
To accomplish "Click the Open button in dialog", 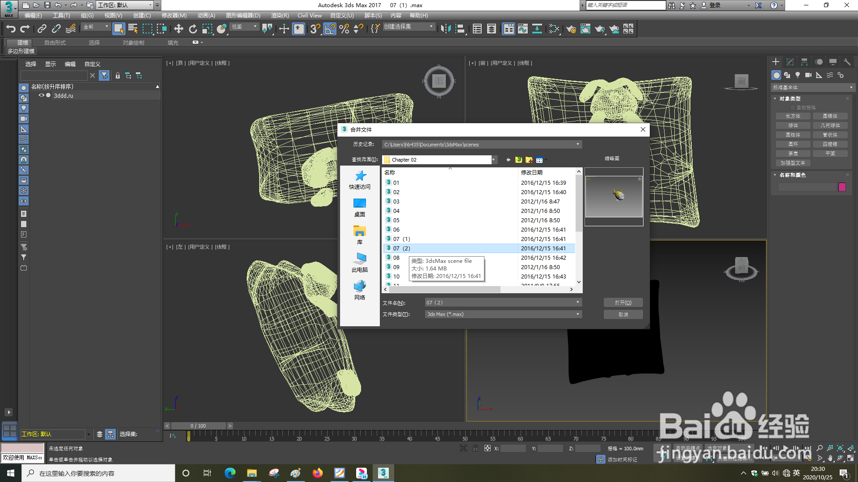I will point(623,303).
